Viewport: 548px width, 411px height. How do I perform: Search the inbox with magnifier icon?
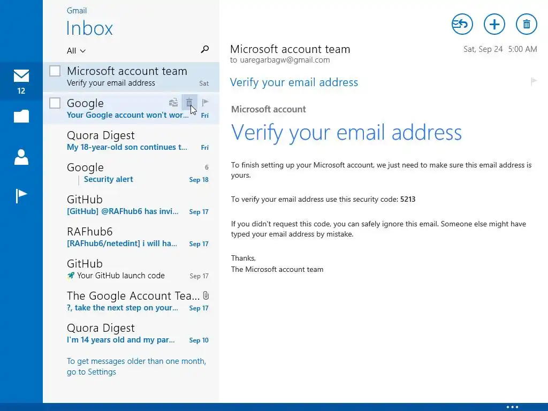coord(205,49)
